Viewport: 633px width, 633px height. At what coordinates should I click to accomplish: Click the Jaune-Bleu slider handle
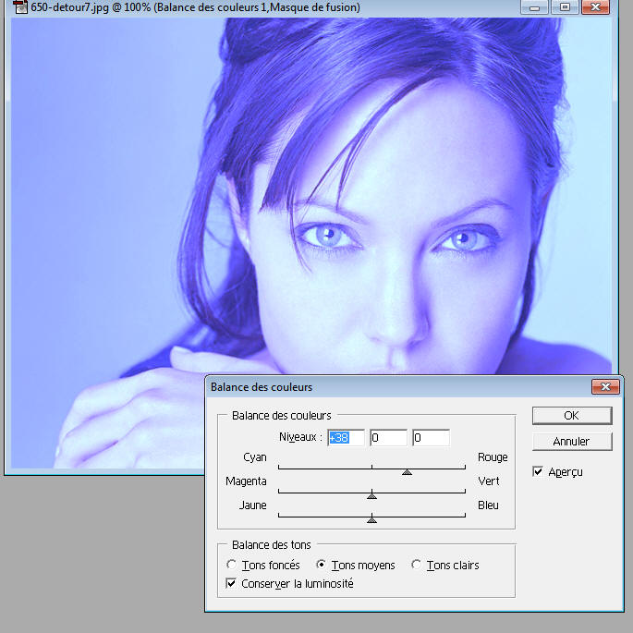(x=371, y=520)
